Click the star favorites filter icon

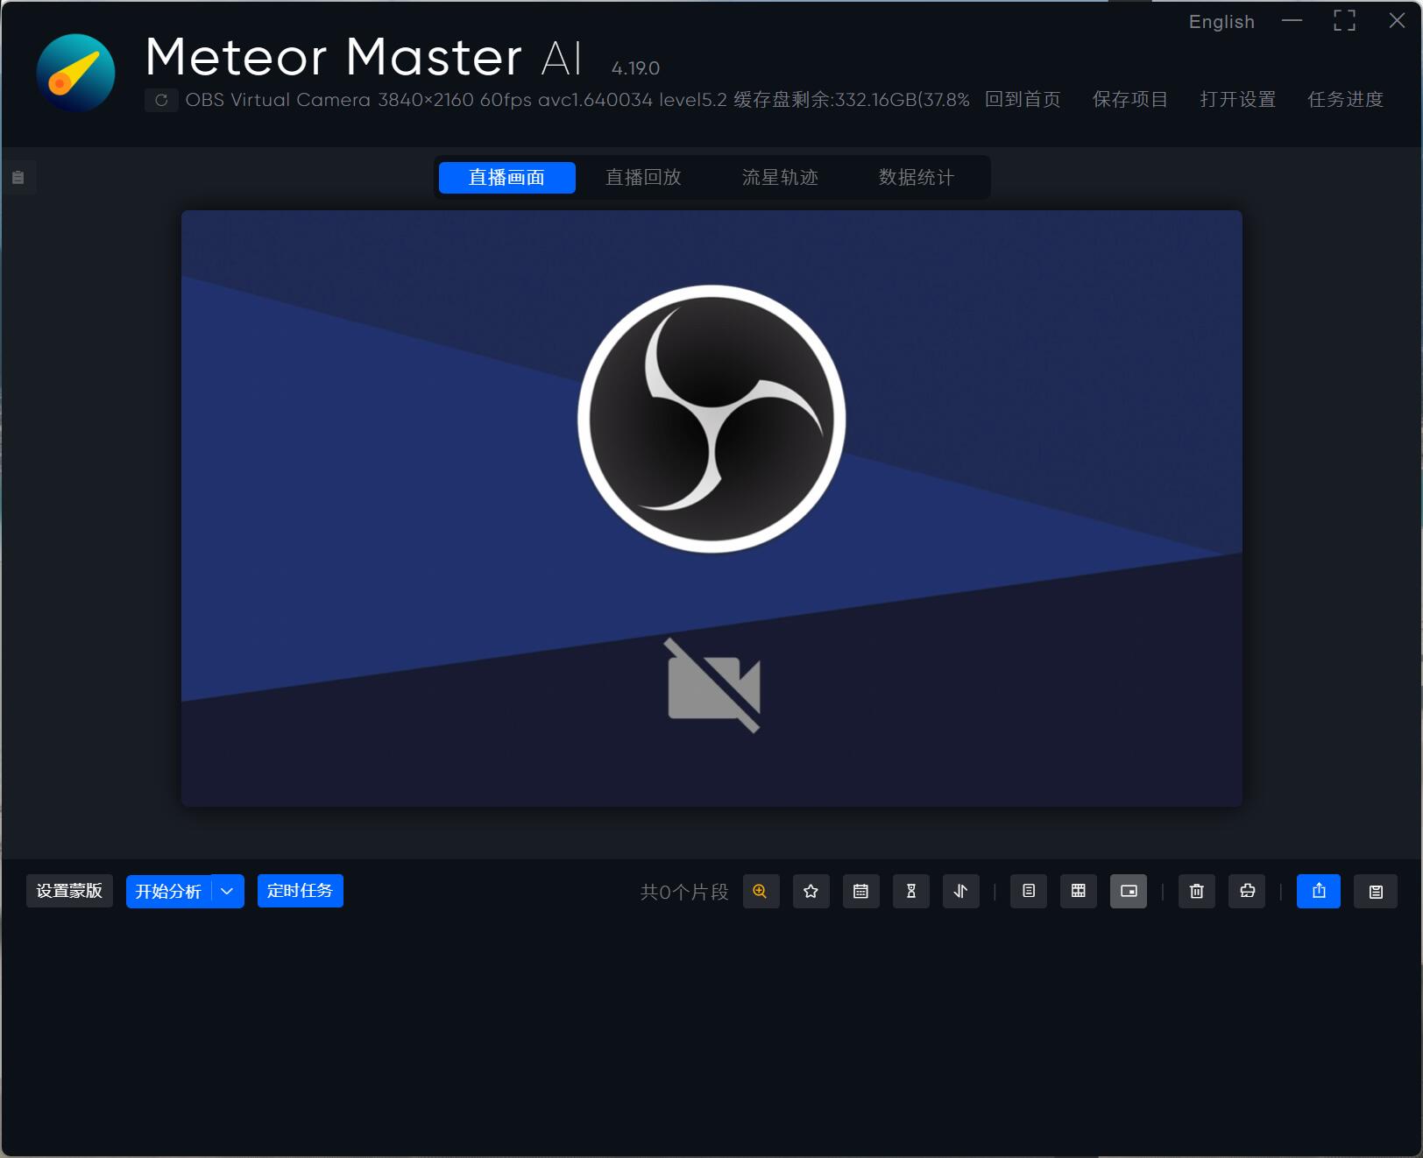pyautogui.click(x=811, y=891)
